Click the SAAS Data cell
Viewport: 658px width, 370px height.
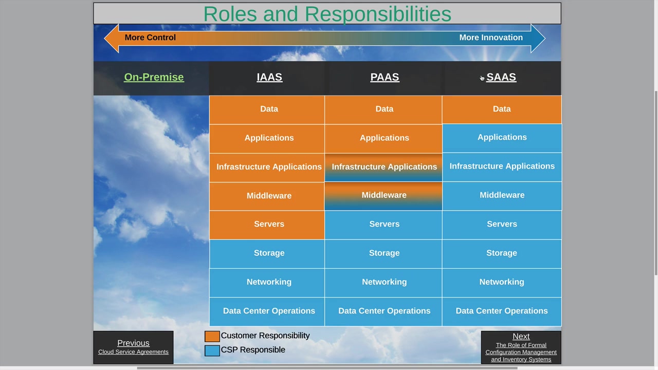click(x=502, y=109)
